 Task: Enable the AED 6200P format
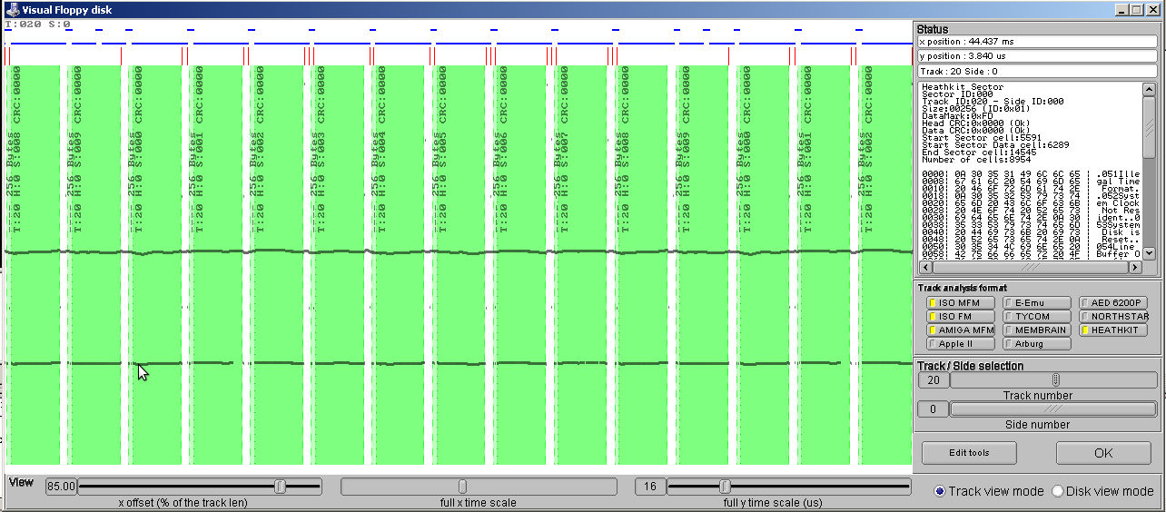click(x=1112, y=303)
